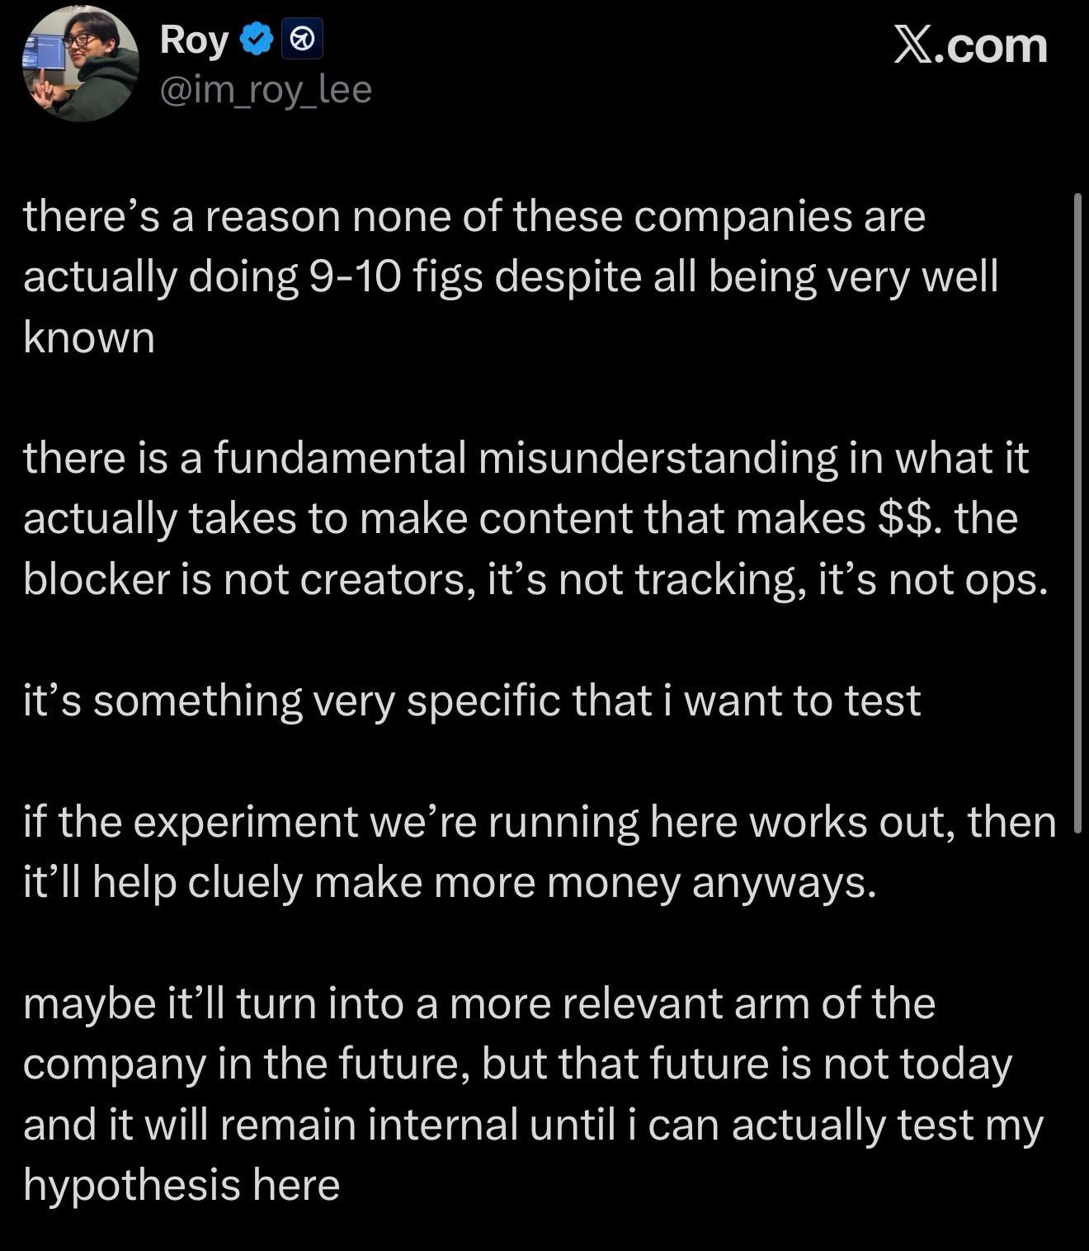Open the @im_roy_lee handle

coord(265,88)
